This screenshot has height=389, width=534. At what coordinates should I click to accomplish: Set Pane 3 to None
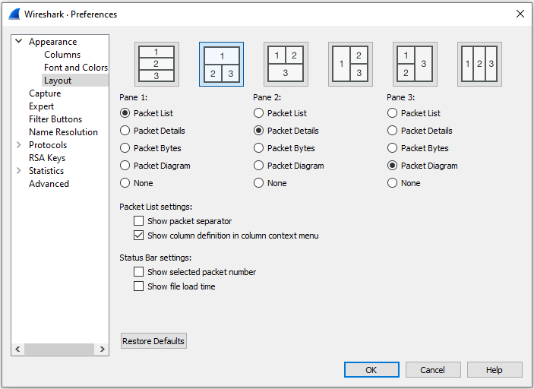click(x=403, y=183)
